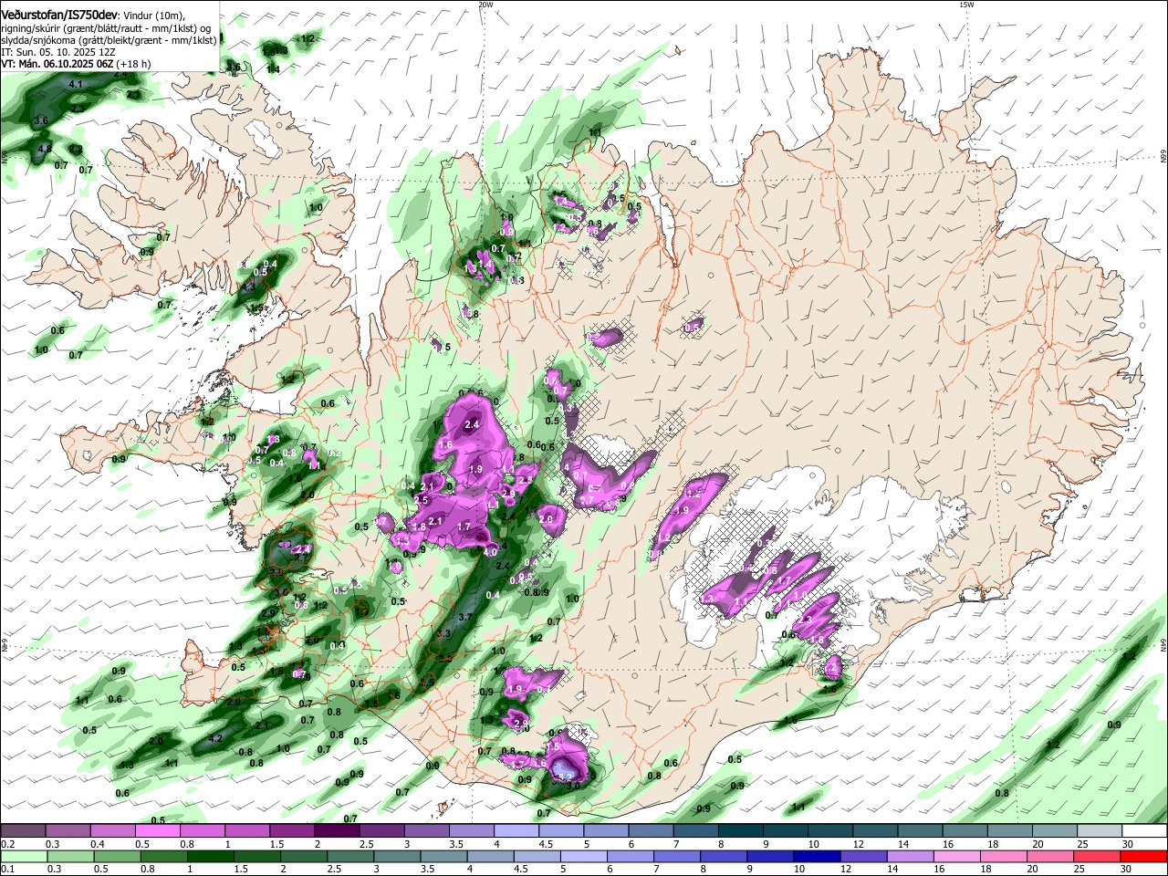Click the '(+18 h)' forecast offset text

(x=133, y=64)
